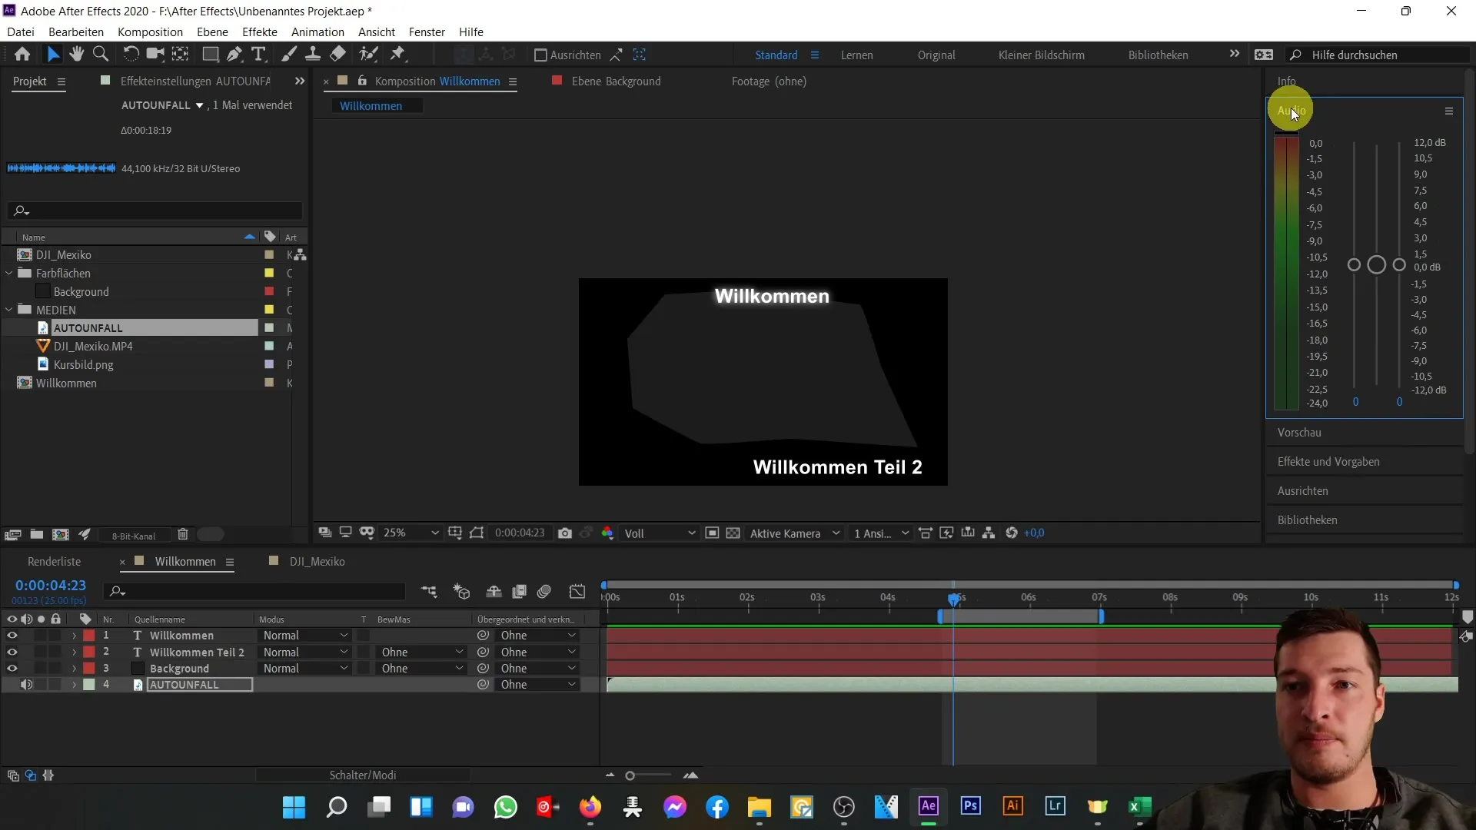Toggle visibility of Willkommen layer
Screen dimensions: 1476x830
pos(12,634)
